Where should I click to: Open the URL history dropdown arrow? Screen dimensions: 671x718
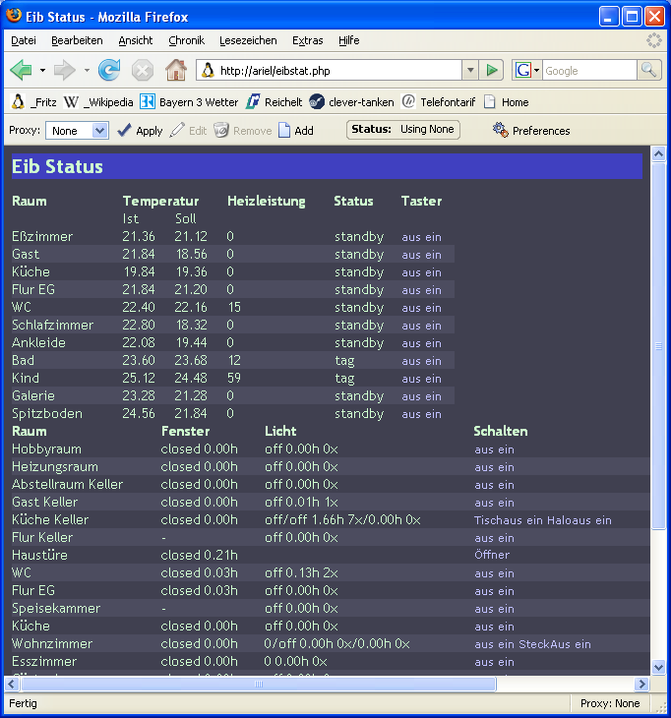(x=469, y=70)
